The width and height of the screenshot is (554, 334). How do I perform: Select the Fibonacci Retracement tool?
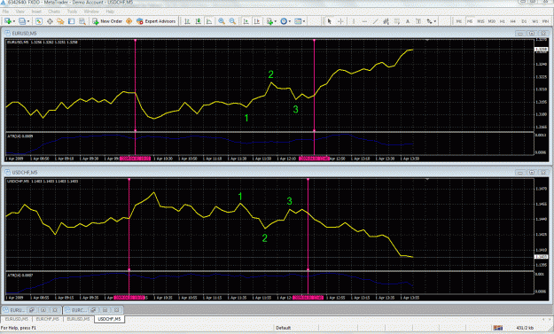point(397,21)
